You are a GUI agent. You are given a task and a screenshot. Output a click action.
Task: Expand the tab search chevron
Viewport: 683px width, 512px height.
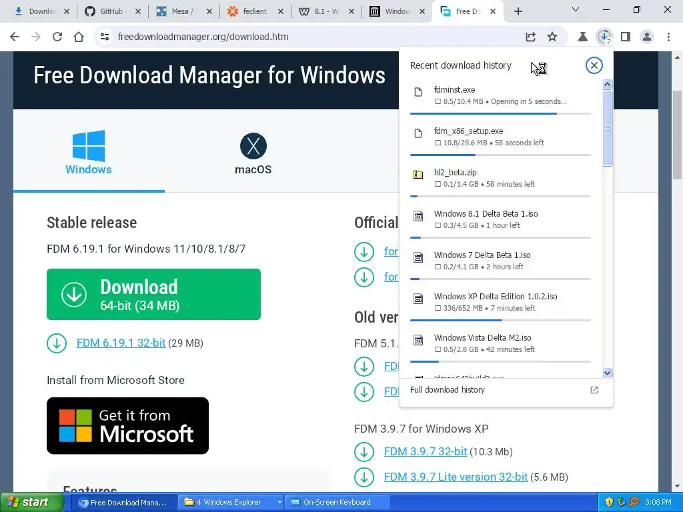coord(576,9)
